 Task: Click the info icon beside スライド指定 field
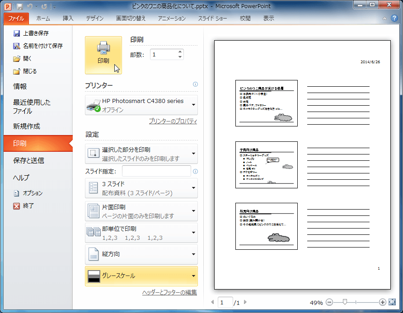[x=195, y=172]
